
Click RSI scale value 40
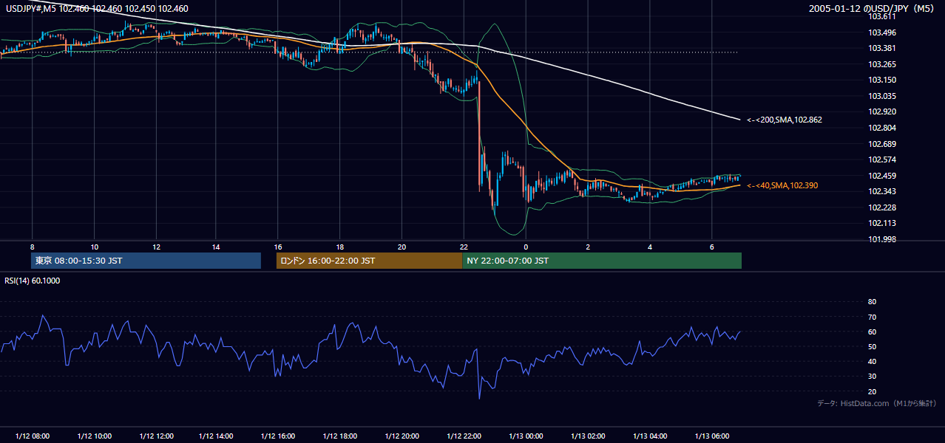(x=872, y=361)
